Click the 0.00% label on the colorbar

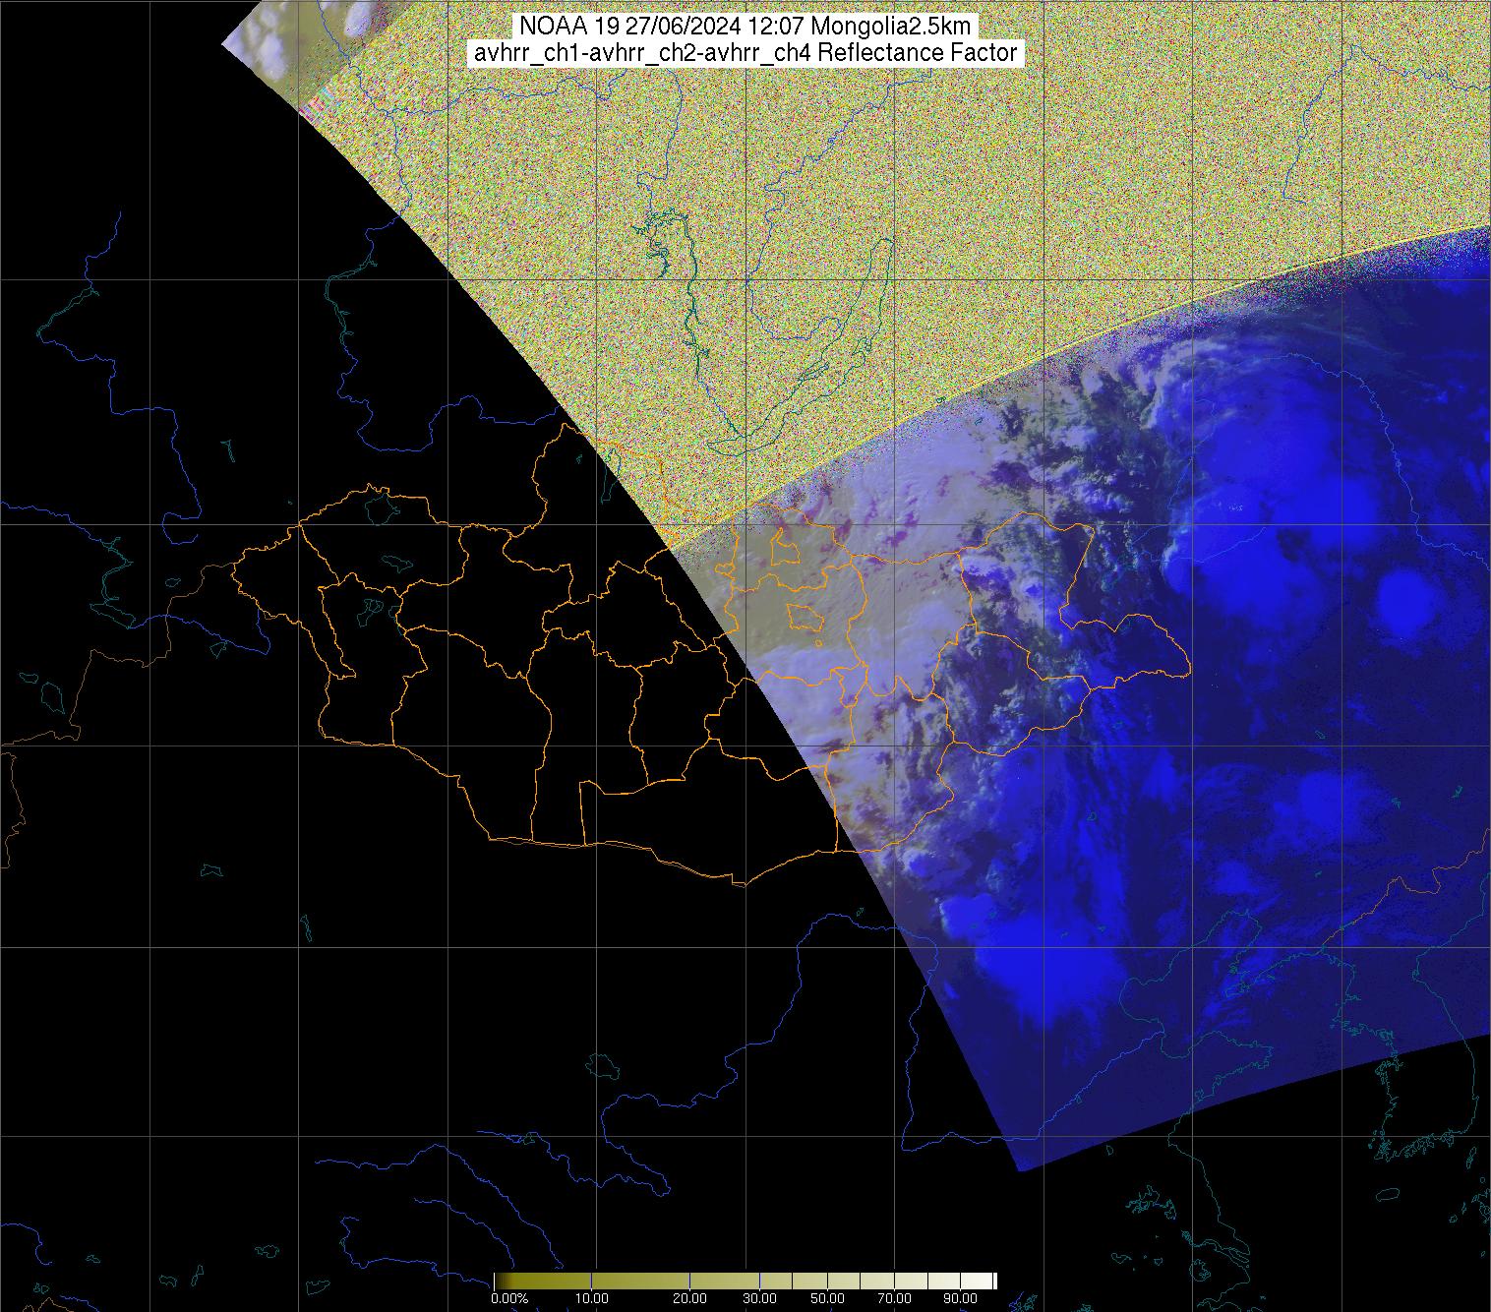[x=509, y=1299]
